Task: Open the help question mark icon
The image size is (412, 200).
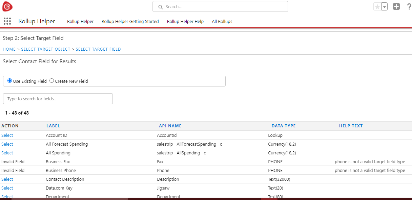Action: click(x=409, y=6)
